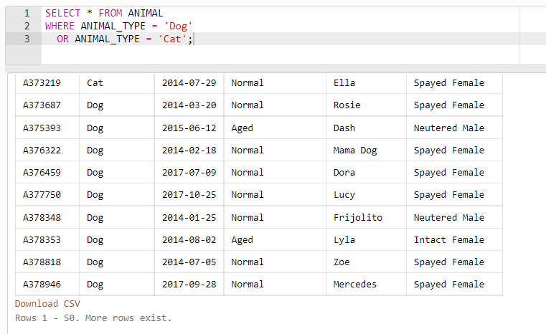This screenshot has height=334, width=546.
Task: Click Normal condition in Rosie's row
Action: [x=248, y=105]
